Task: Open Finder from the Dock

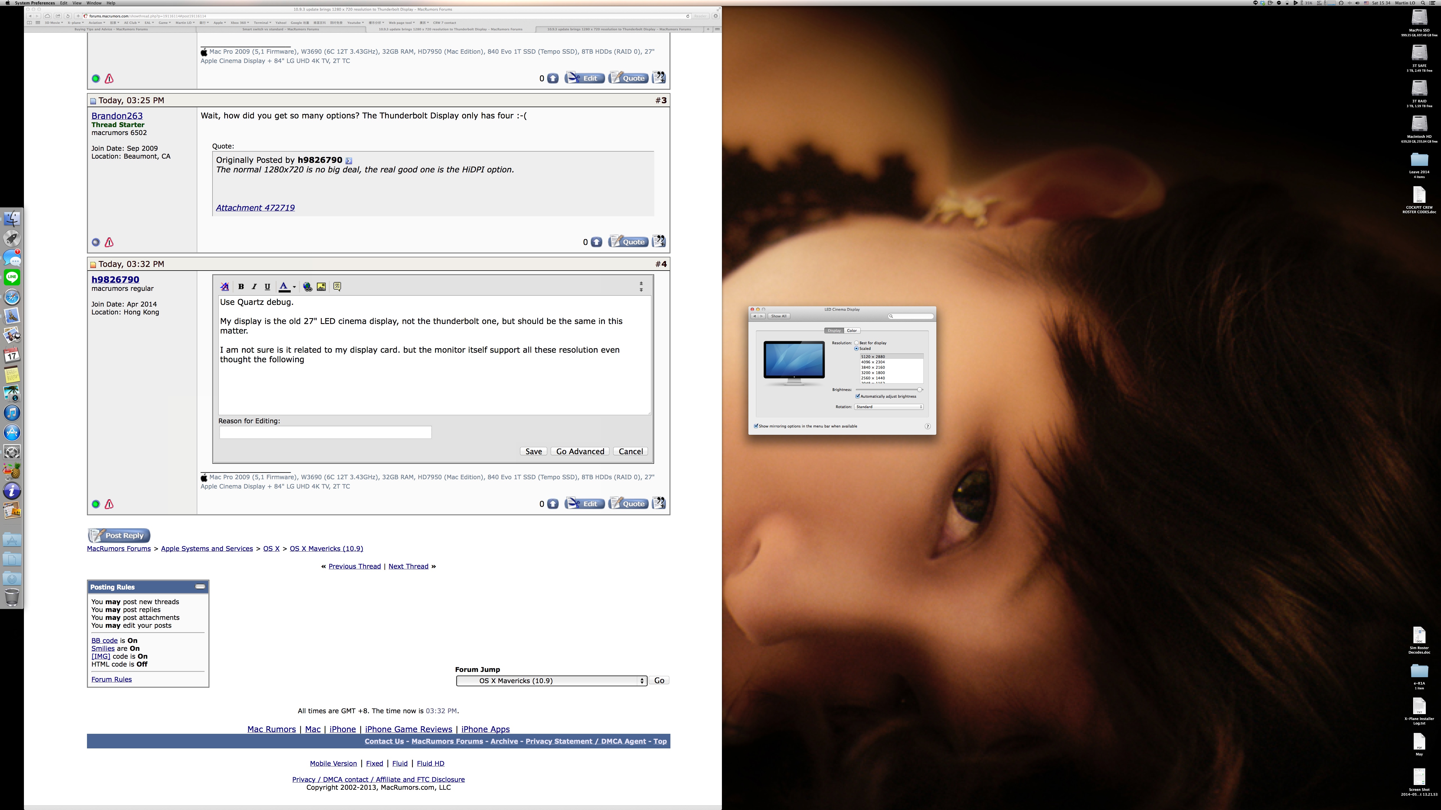Action: click(12, 219)
